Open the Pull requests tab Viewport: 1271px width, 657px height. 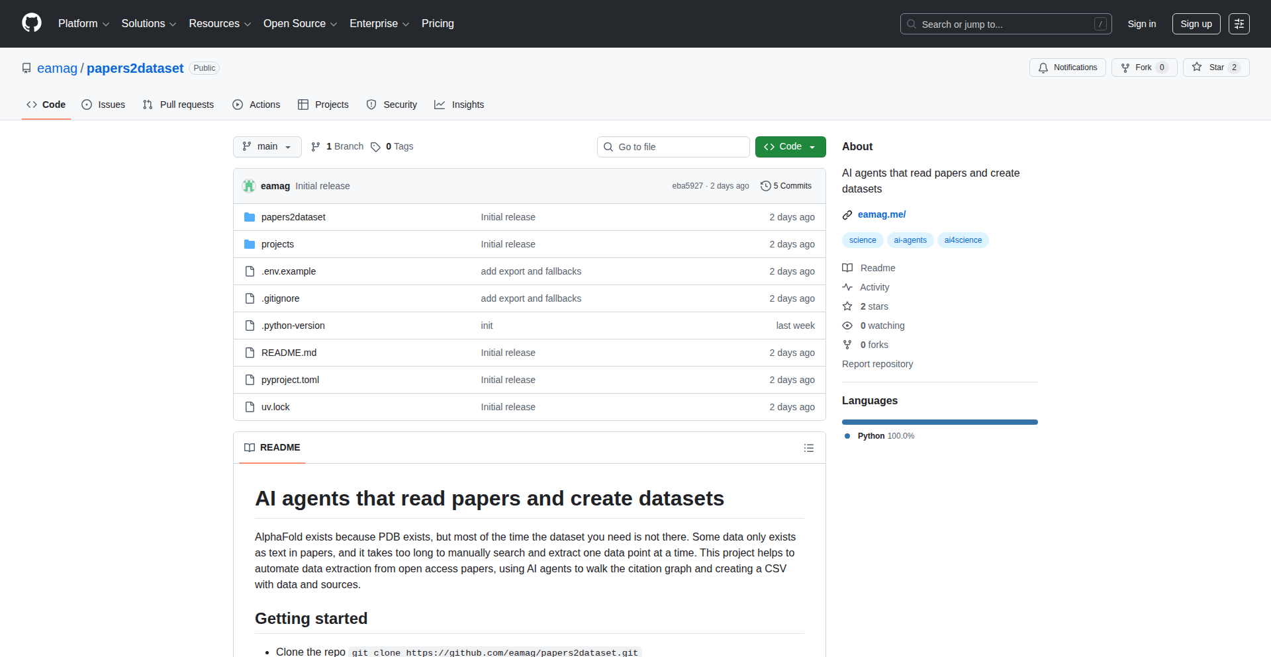tap(178, 105)
